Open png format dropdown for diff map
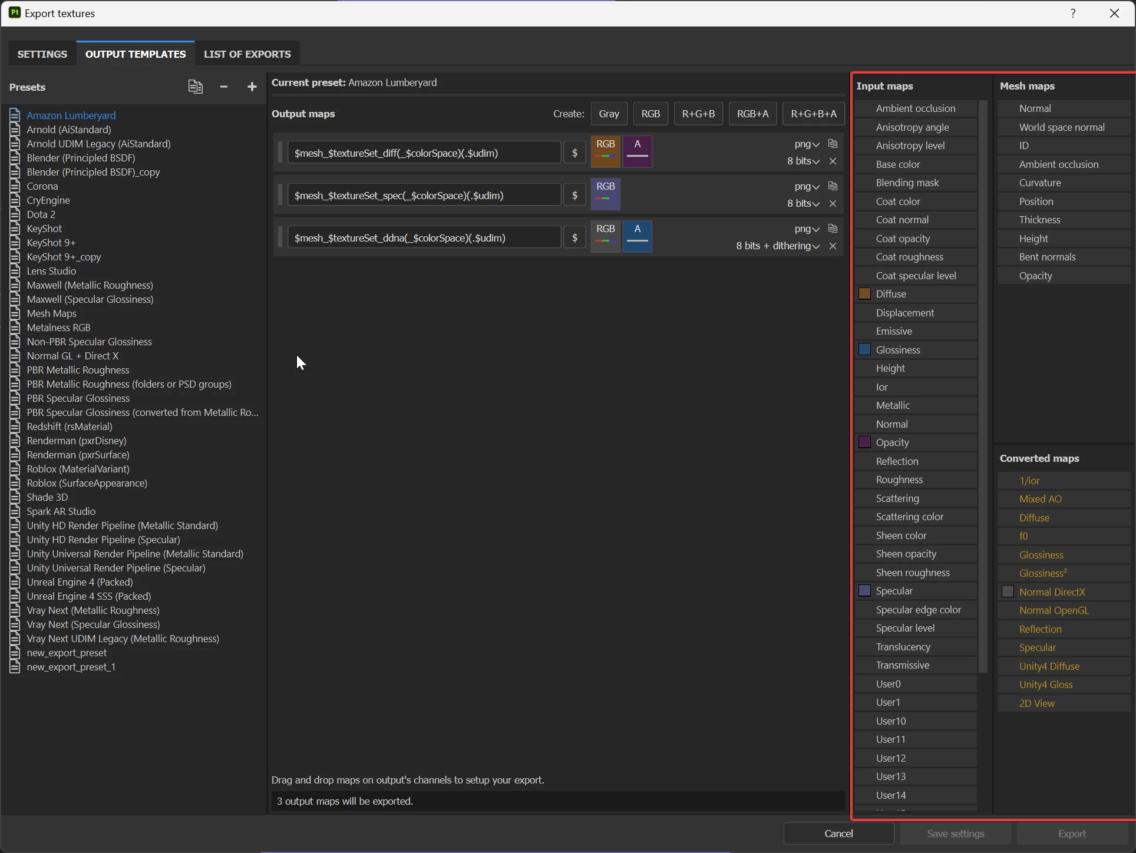This screenshot has width=1136, height=853. coord(807,144)
